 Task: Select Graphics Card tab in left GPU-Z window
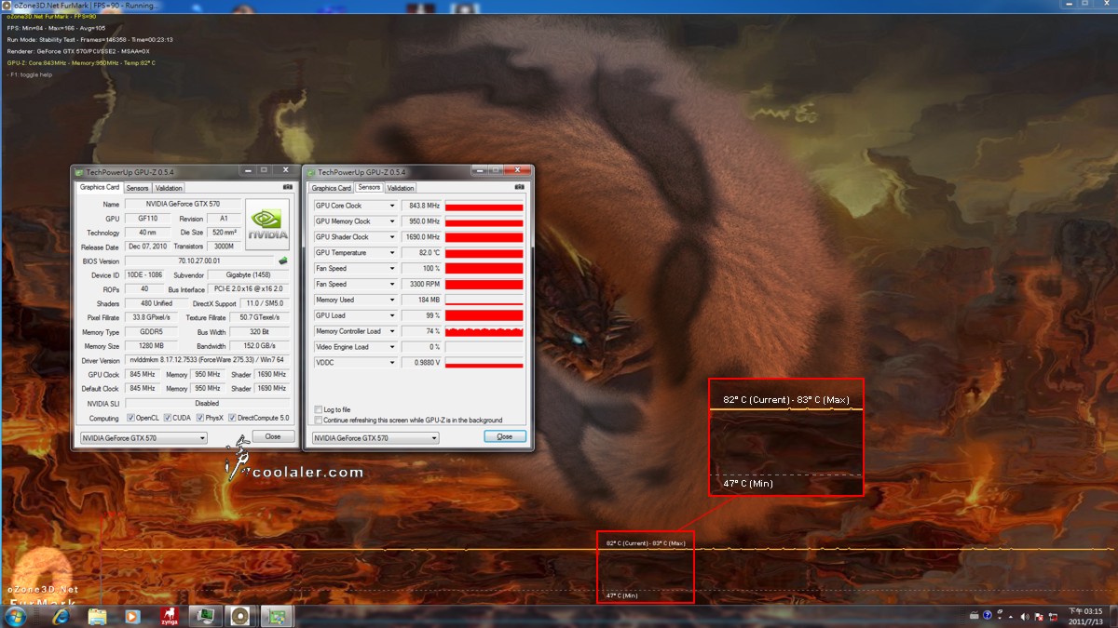[x=100, y=188]
